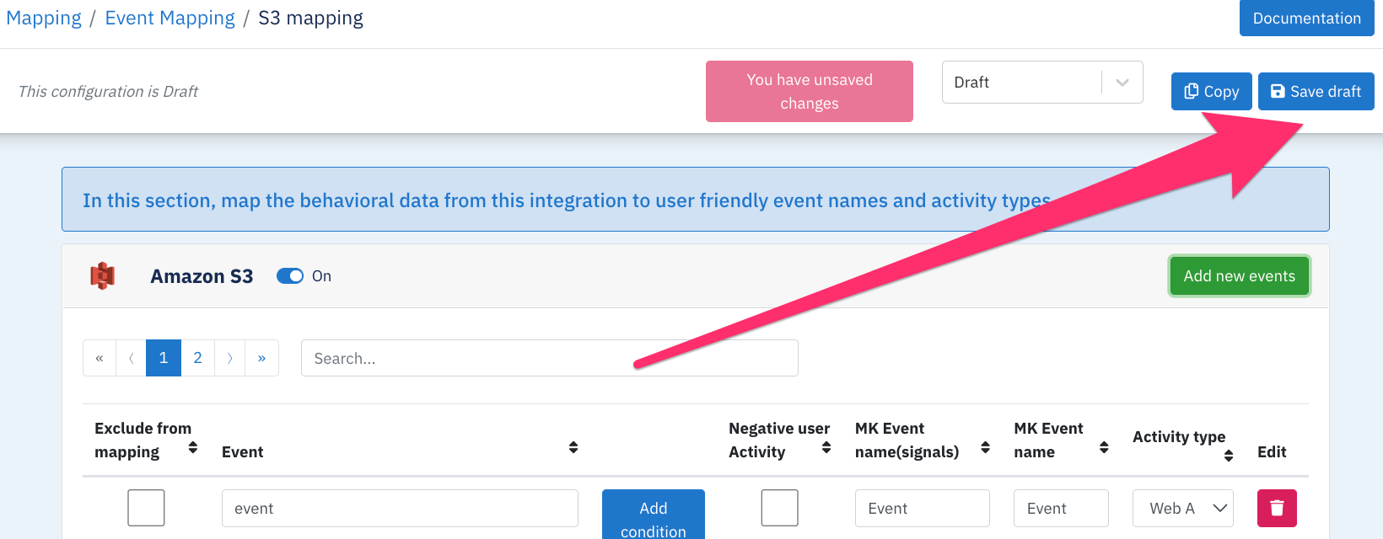The image size is (1383, 539).
Task: Copy this configuration
Action: point(1211,91)
